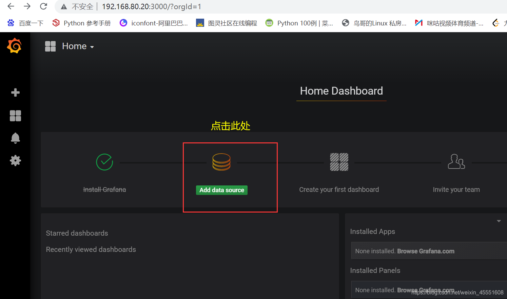
Task: Open the Alerting bell icon
Action: (x=15, y=138)
